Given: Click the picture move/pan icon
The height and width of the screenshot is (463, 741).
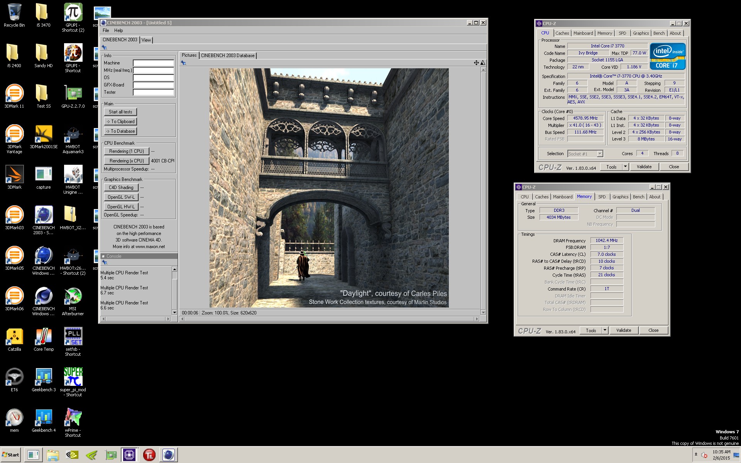Looking at the screenshot, I should (476, 63).
